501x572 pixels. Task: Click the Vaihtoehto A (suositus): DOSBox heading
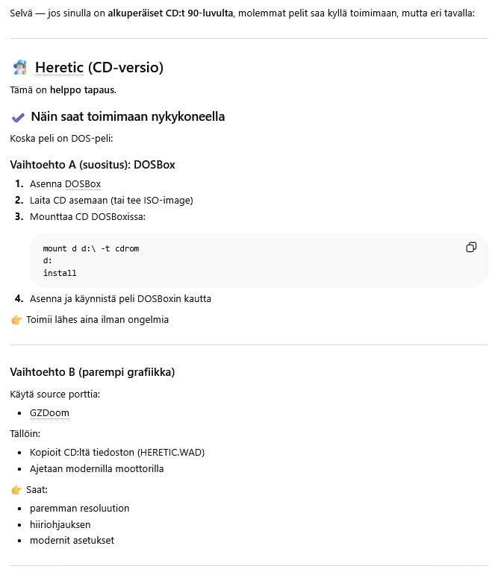tap(93, 165)
